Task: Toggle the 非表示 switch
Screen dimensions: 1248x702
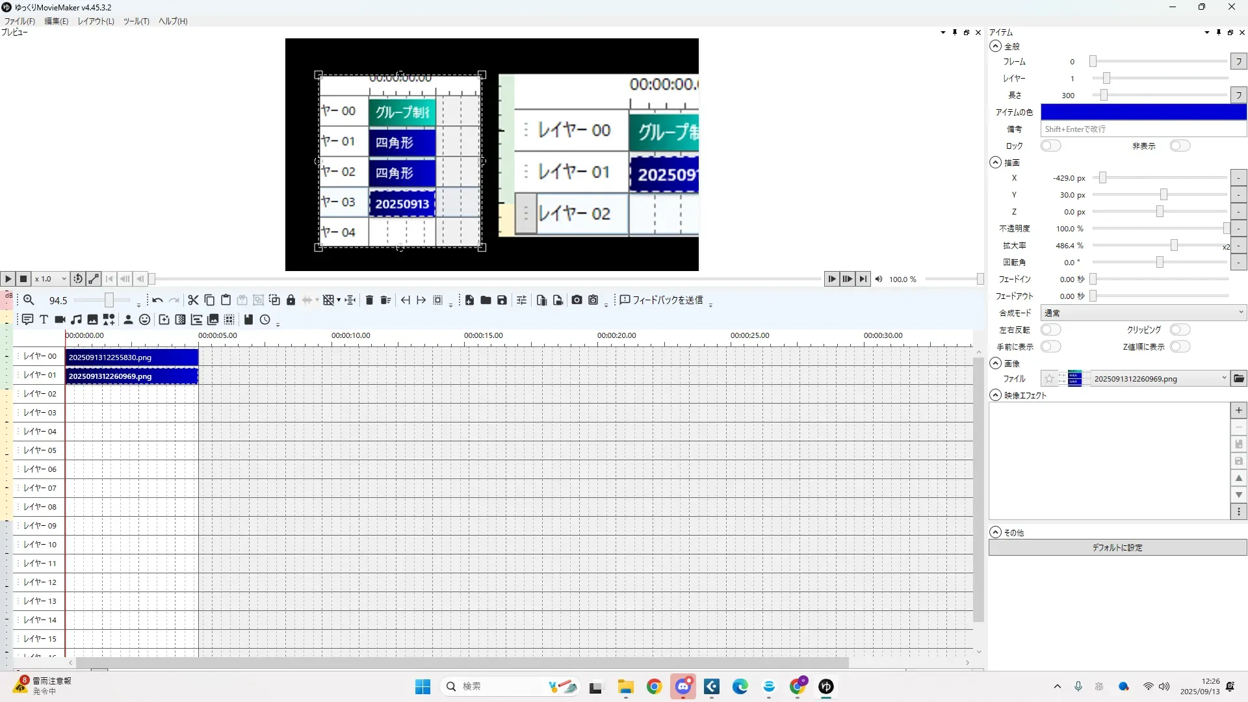Action: click(x=1180, y=146)
